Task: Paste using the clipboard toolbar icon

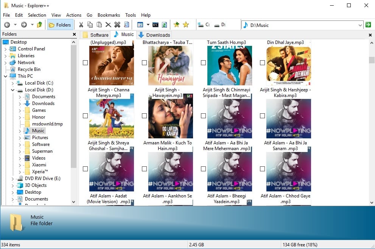Action: coord(99,25)
